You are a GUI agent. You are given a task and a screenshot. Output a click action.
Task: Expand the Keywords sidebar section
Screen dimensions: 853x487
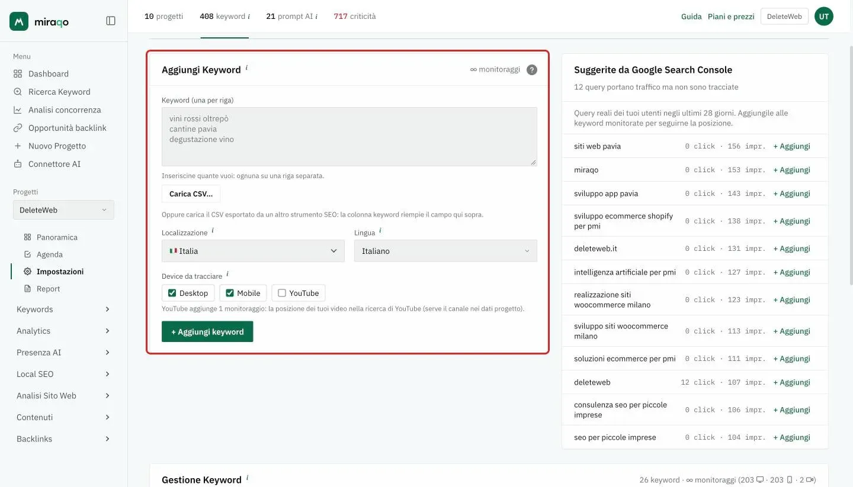[63, 309]
